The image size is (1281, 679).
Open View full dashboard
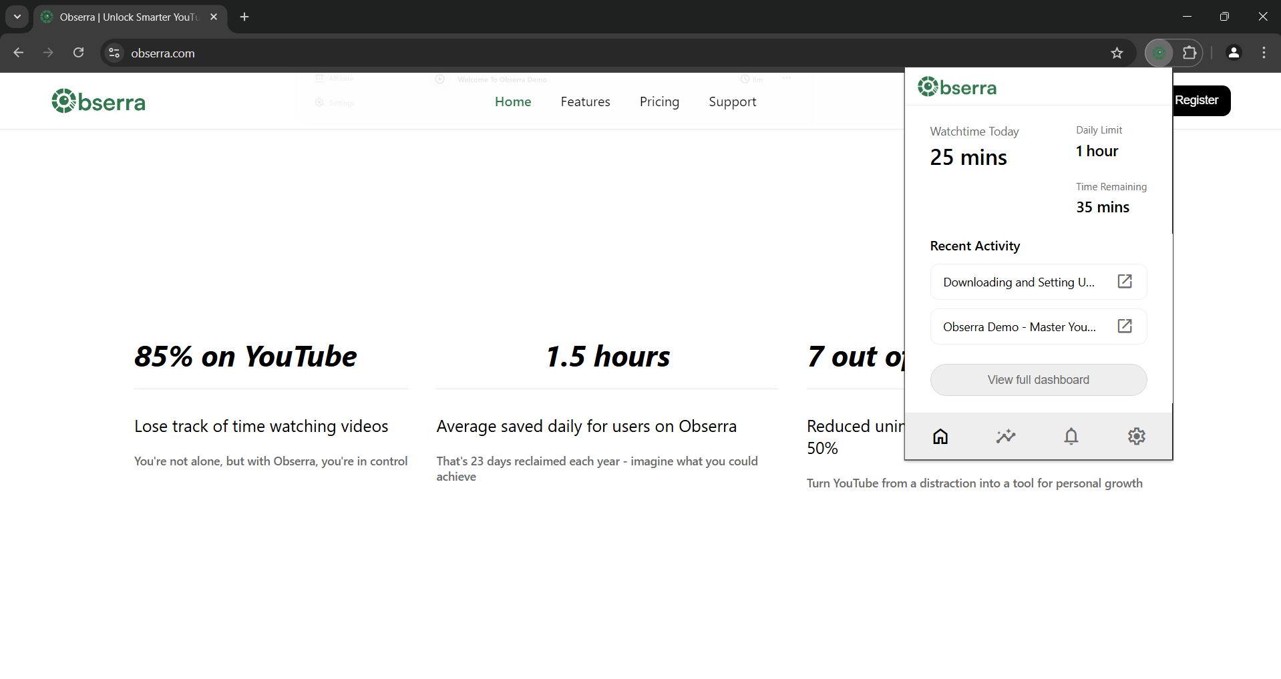[1038, 379]
